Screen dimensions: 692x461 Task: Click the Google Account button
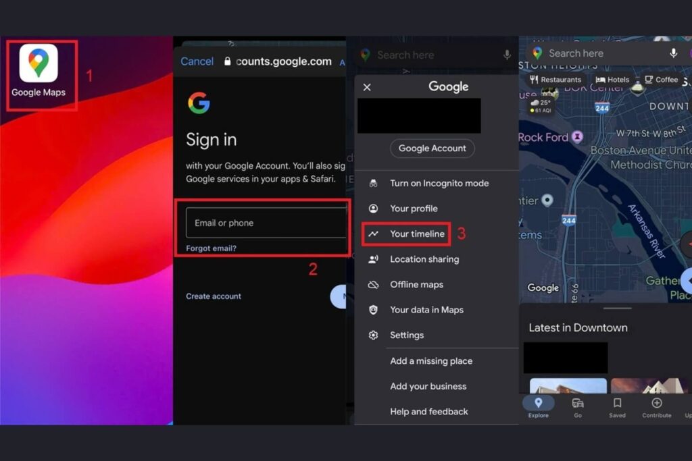pyautogui.click(x=432, y=148)
